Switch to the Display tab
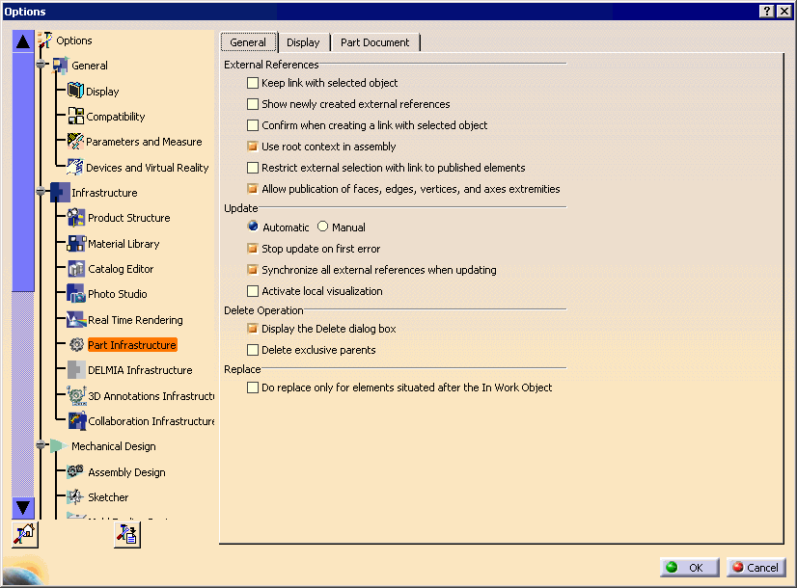Viewport: 797px width, 588px height. point(303,42)
